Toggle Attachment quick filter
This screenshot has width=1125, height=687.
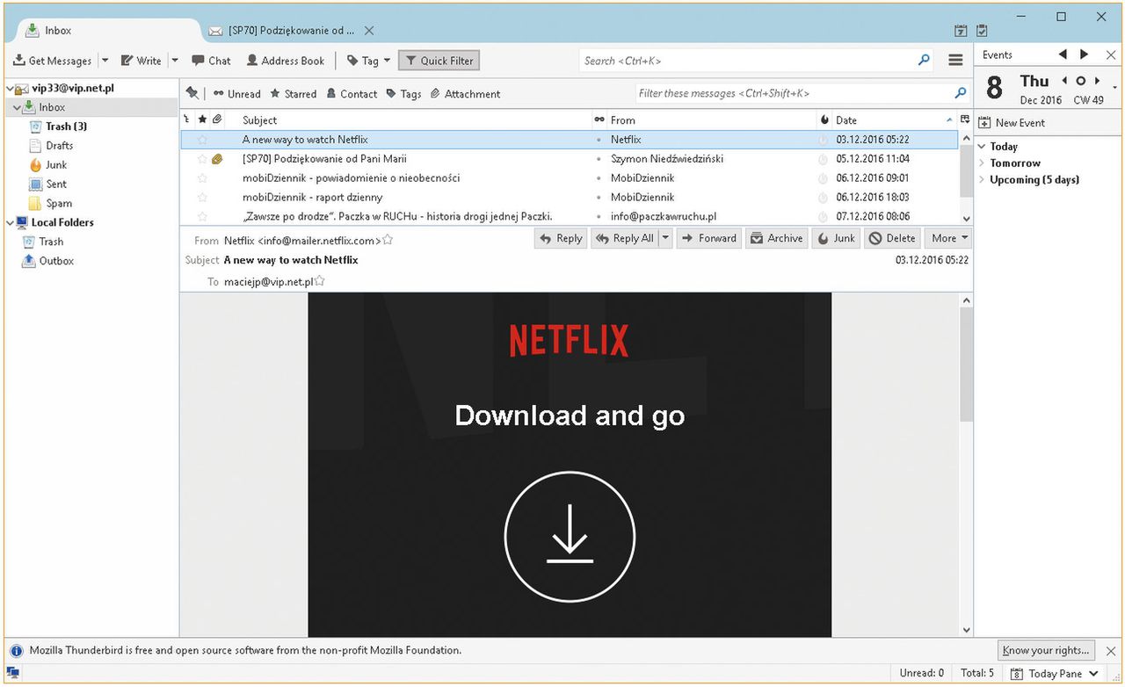coord(465,94)
